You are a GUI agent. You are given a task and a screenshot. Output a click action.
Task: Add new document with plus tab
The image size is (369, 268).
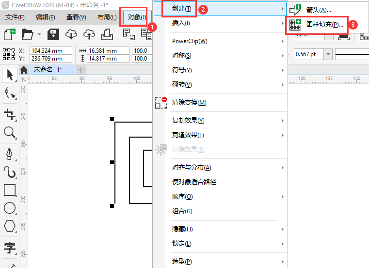coord(80,70)
